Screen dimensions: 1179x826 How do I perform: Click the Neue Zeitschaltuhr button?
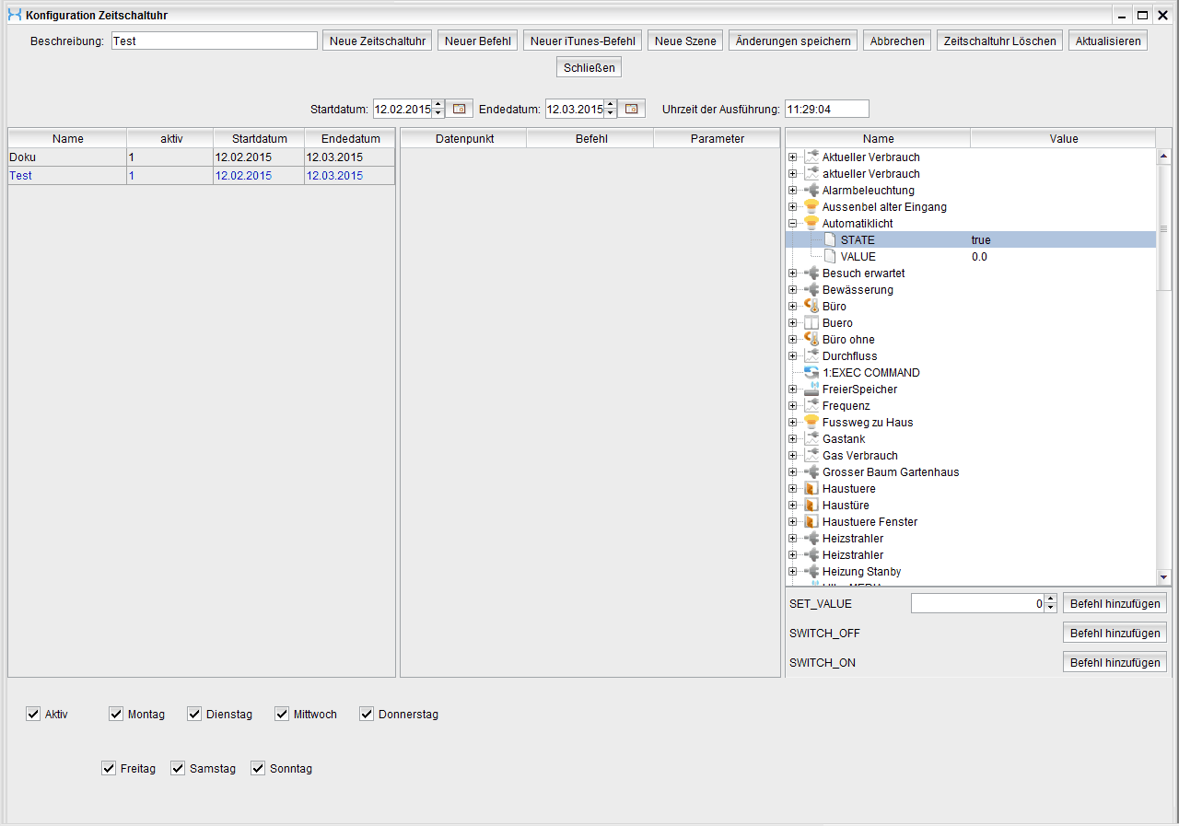click(377, 41)
